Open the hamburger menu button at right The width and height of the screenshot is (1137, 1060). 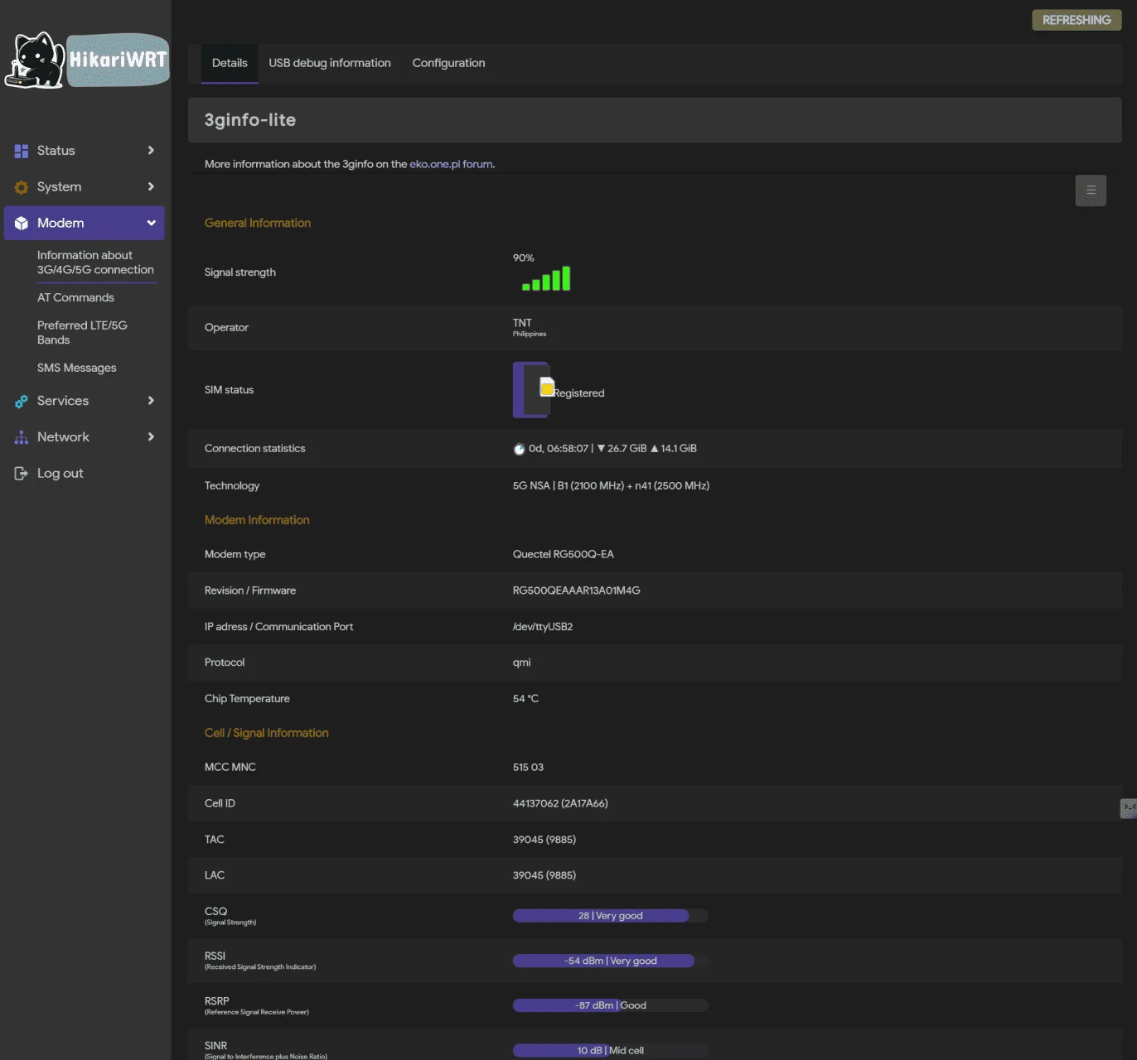pyautogui.click(x=1091, y=190)
